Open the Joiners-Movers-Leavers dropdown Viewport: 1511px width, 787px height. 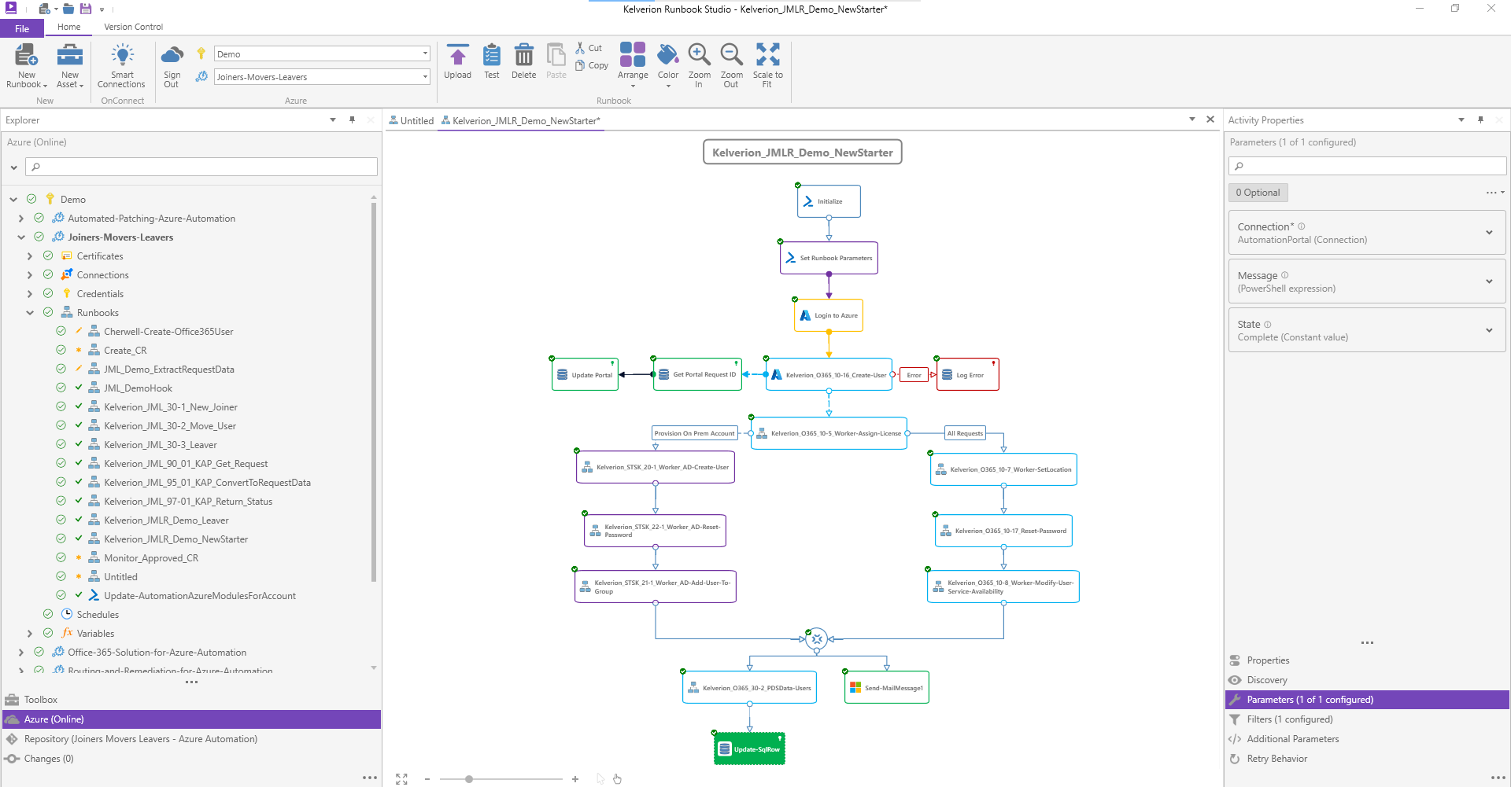[425, 77]
